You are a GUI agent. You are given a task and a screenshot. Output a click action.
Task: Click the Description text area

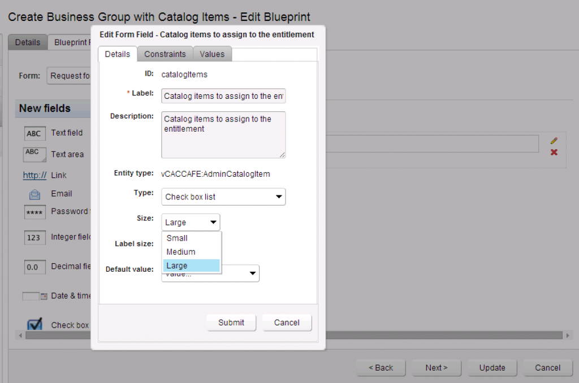point(223,134)
